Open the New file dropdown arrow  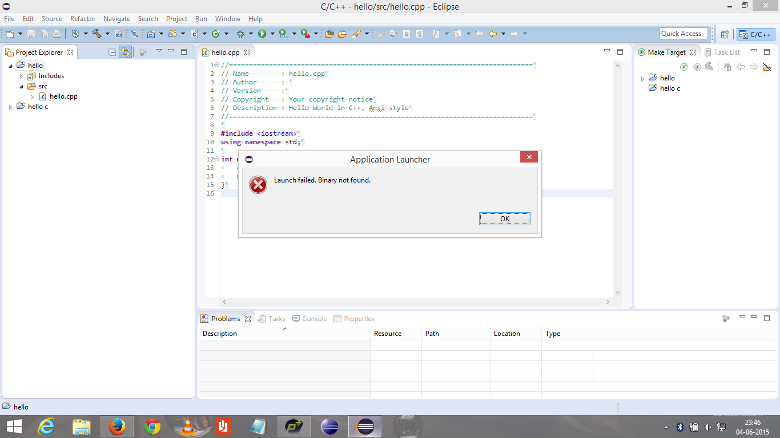[x=20, y=34]
